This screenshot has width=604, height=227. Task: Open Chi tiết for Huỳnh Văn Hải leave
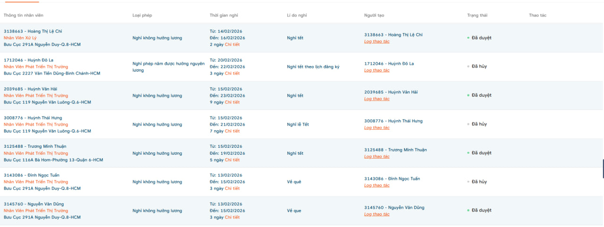pyautogui.click(x=232, y=102)
